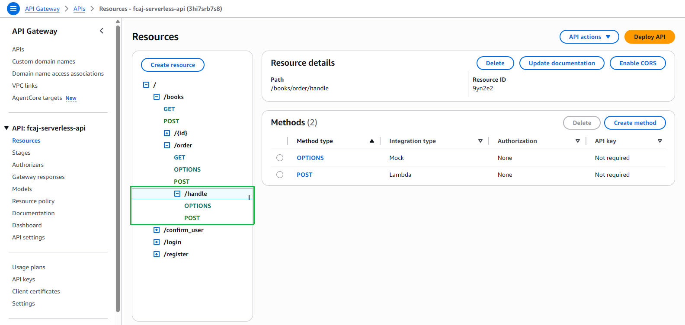Collapse the API Gateway sidebar arrow
The height and width of the screenshot is (325, 685).
[102, 31]
